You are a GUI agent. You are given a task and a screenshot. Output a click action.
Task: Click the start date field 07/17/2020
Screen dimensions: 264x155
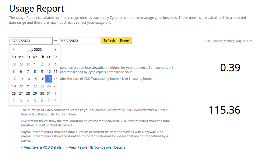(31, 41)
